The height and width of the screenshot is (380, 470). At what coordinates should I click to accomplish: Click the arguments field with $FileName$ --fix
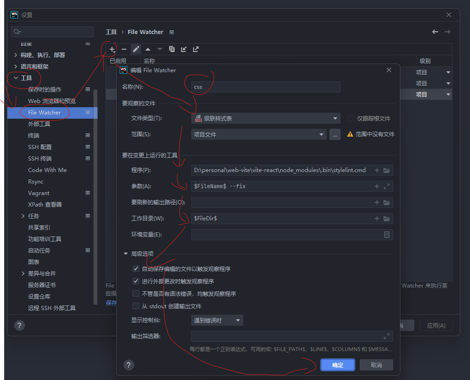coord(292,186)
